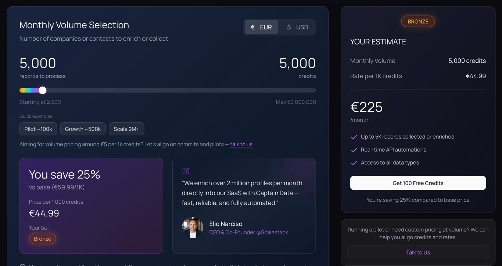Click the purple quotation mark icon
This screenshot has height=266, width=502.
pyautogui.click(x=186, y=171)
